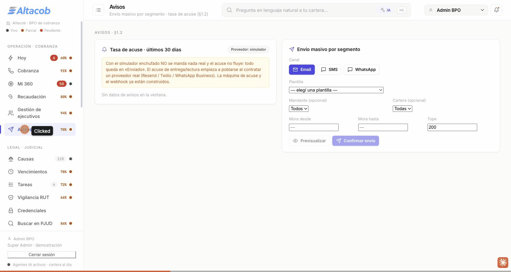The image size is (511, 272).
Task: Click the search magnifier icon in top bar
Action: (x=229, y=10)
